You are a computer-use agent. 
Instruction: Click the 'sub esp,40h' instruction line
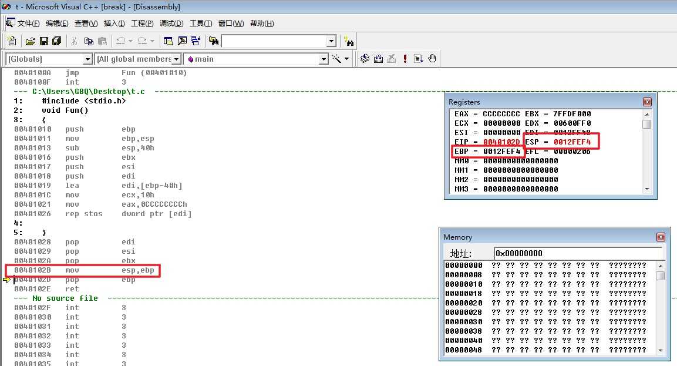(84, 148)
